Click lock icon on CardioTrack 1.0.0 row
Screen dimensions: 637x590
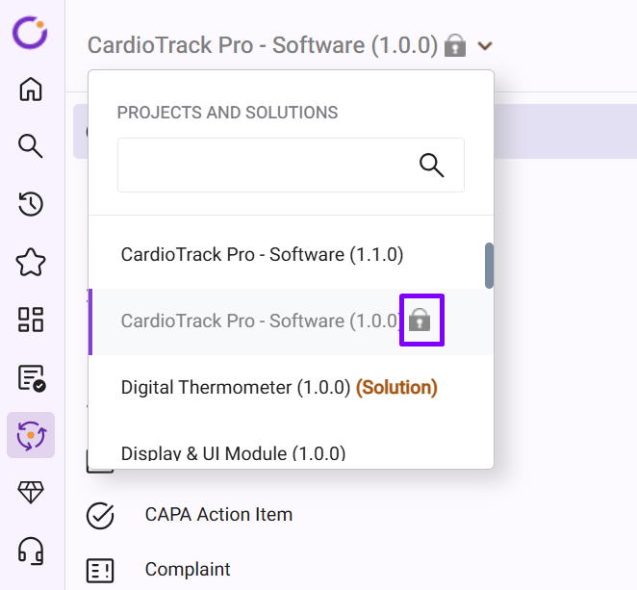pos(420,321)
